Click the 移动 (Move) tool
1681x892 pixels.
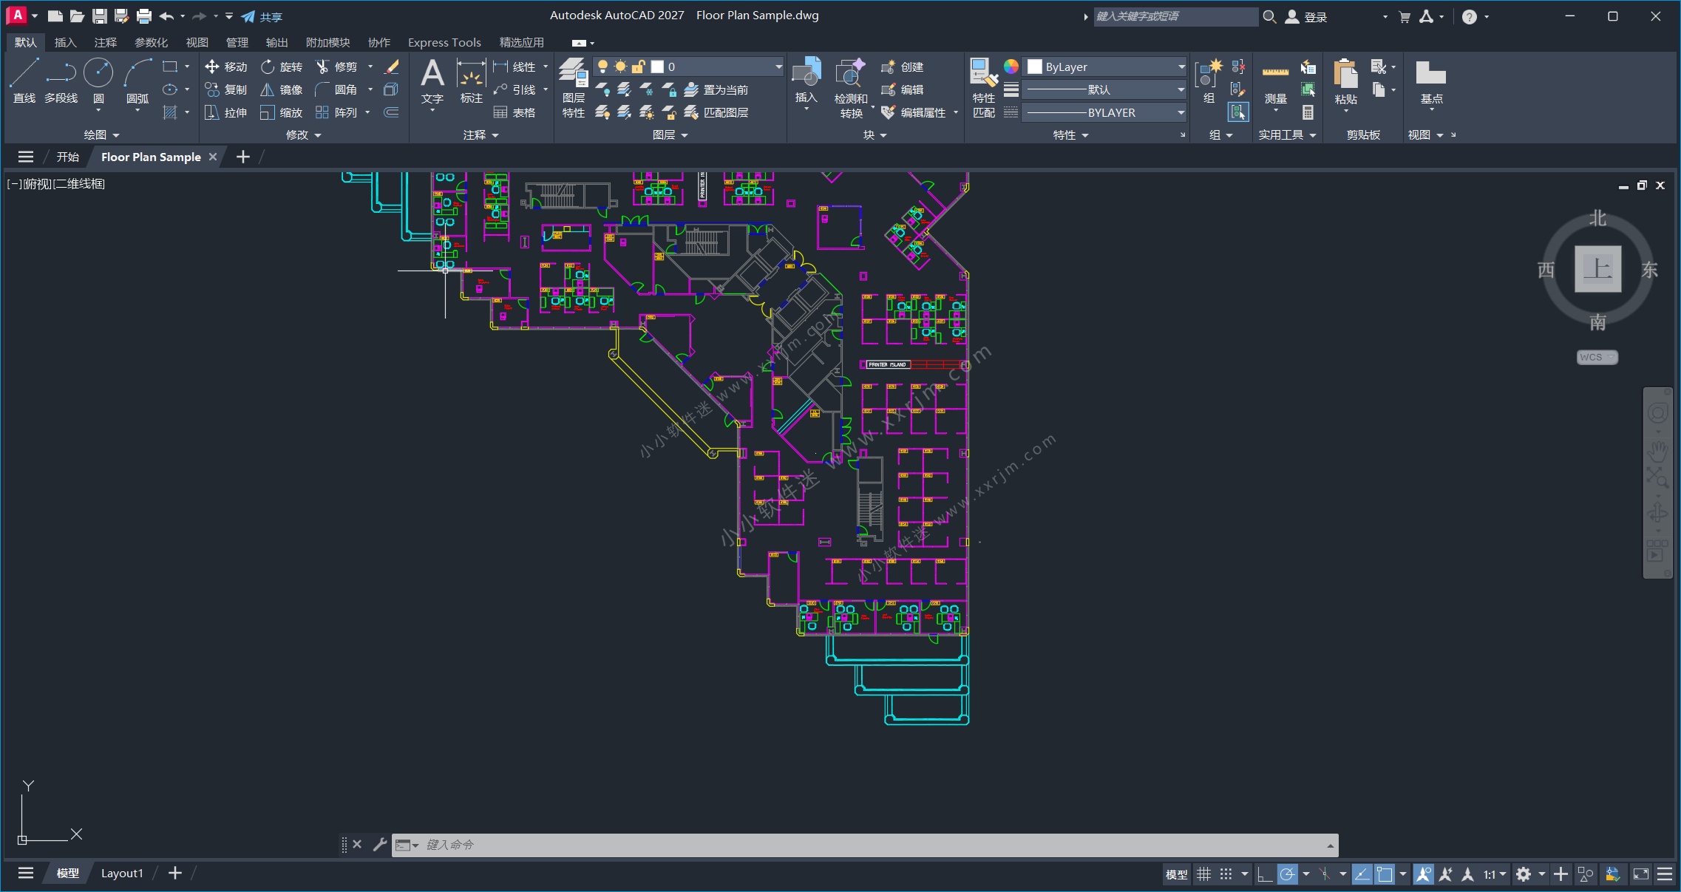tap(225, 67)
